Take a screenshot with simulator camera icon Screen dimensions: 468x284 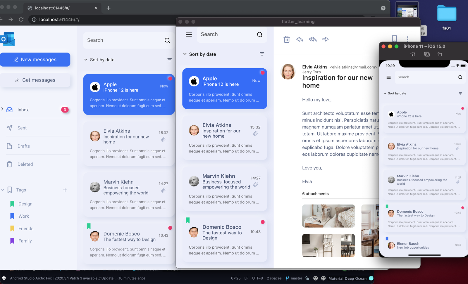[427, 54]
